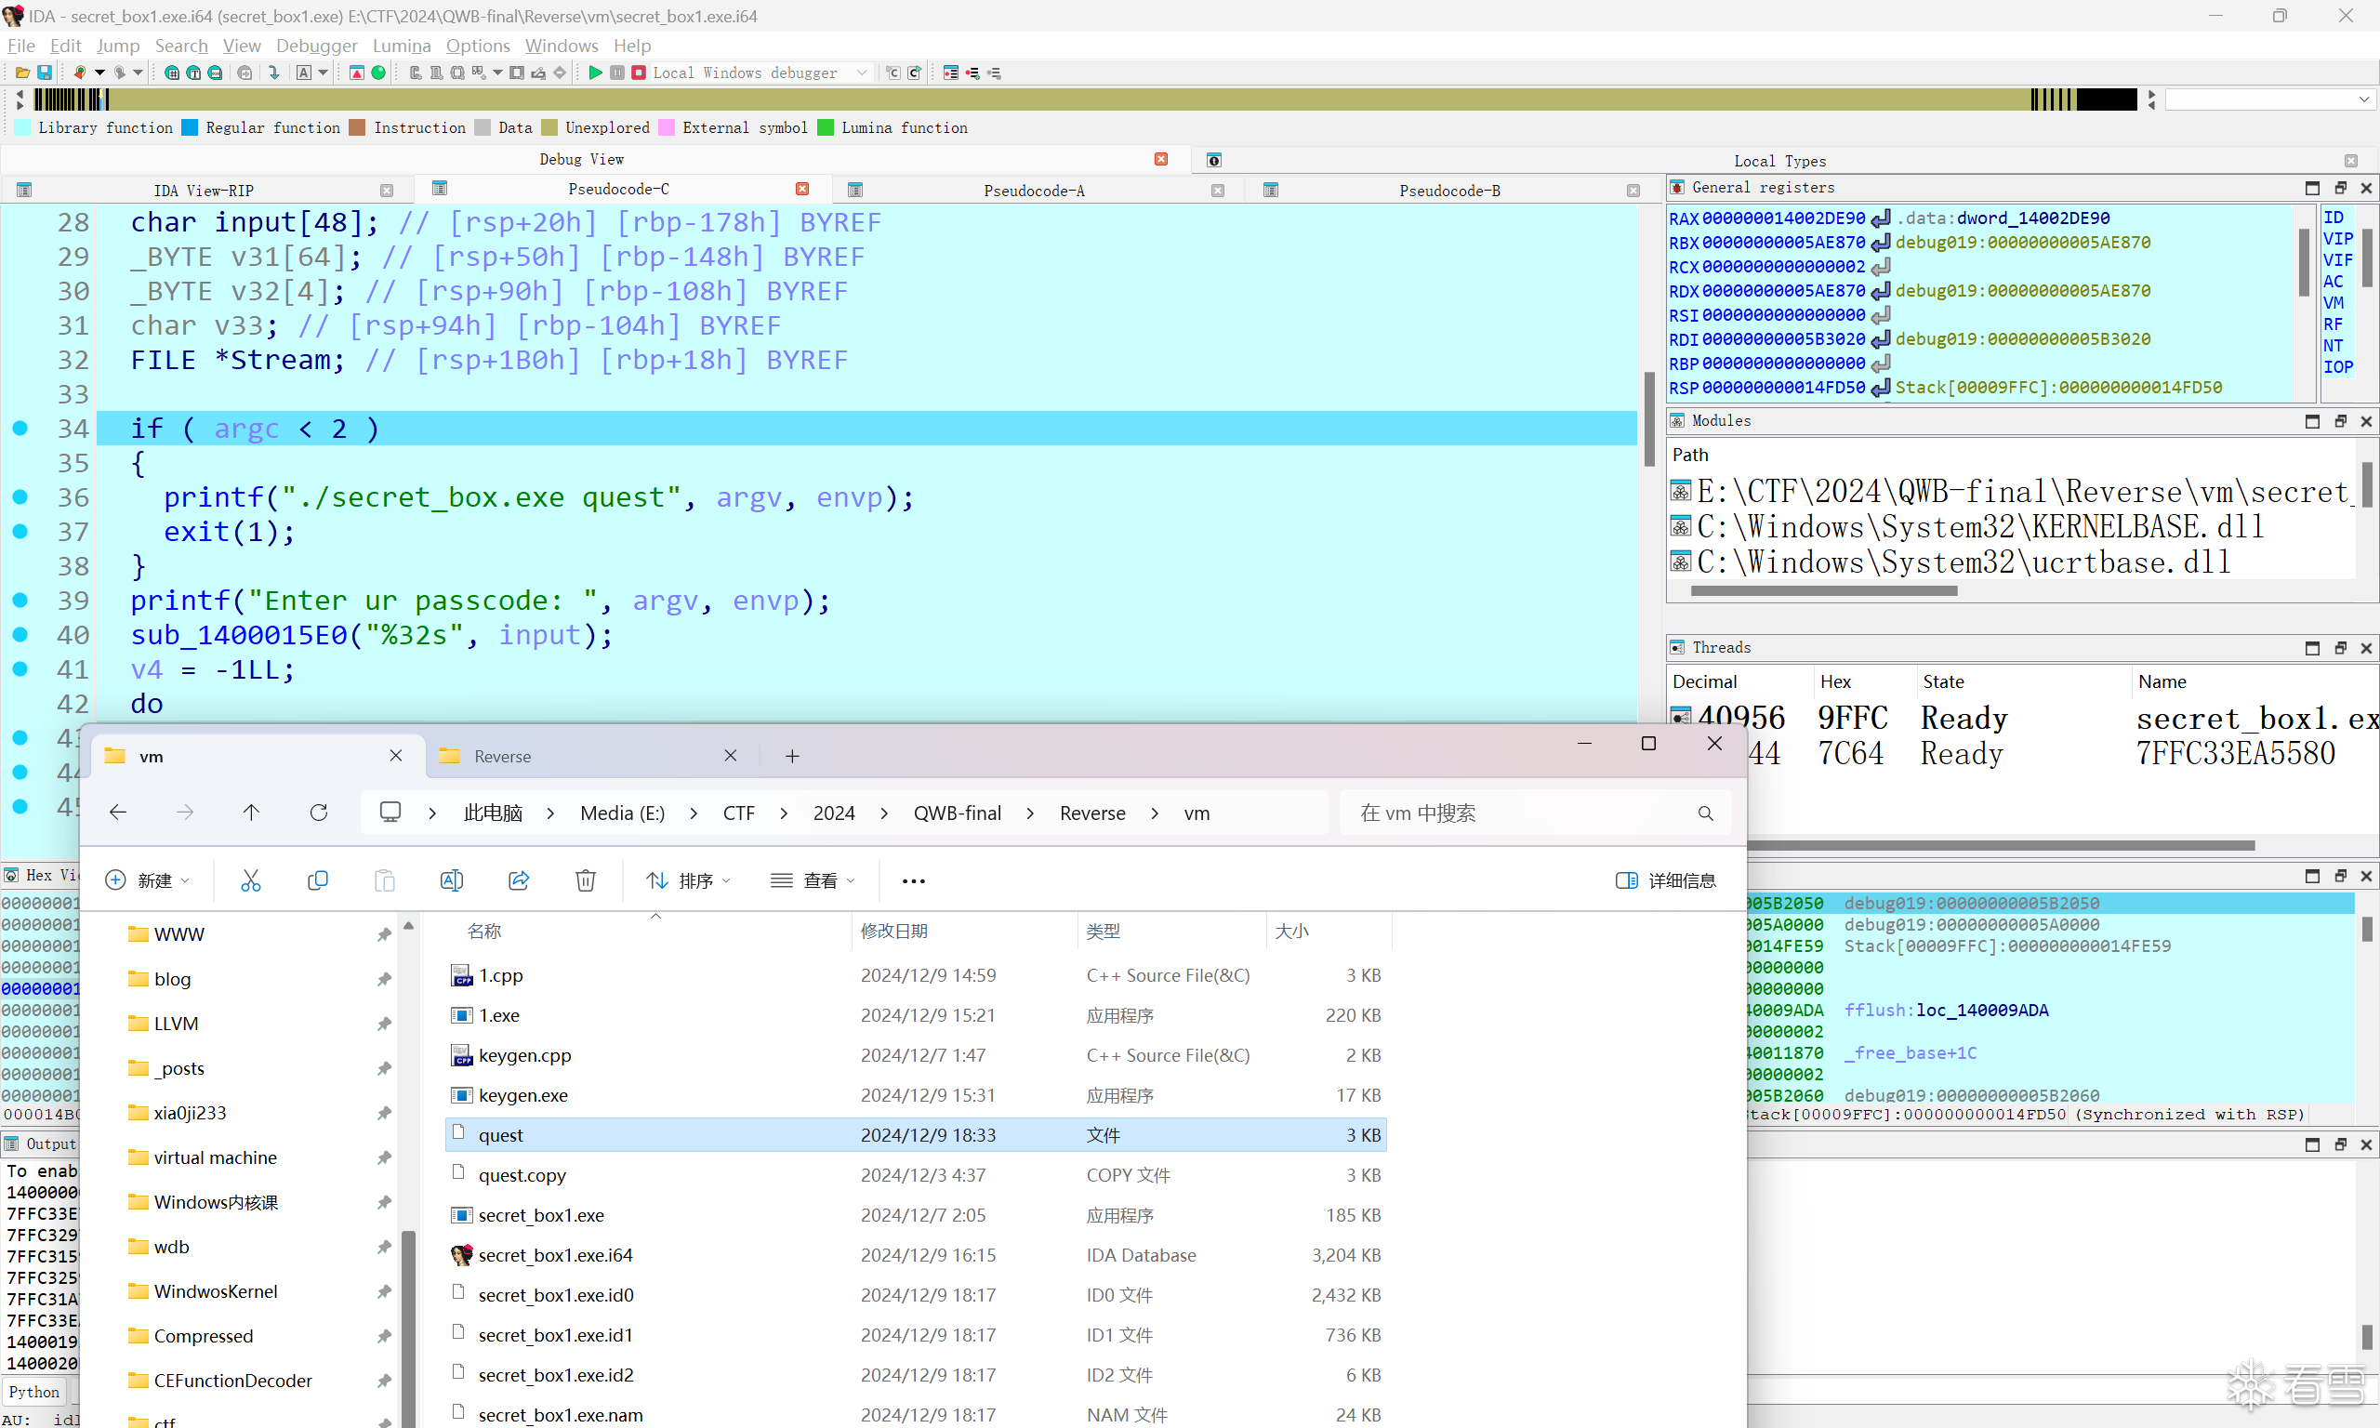Click the Regular function color swatch

tap(190, 128)
